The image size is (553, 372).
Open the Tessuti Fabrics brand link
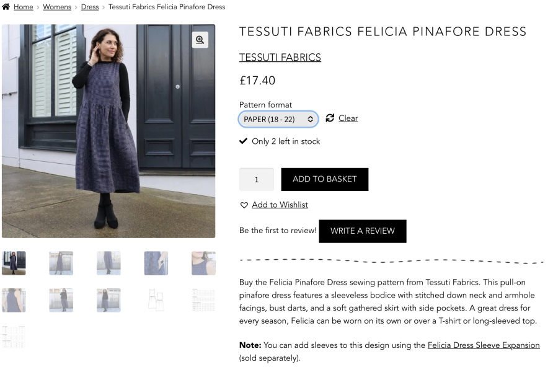point(280,58)
